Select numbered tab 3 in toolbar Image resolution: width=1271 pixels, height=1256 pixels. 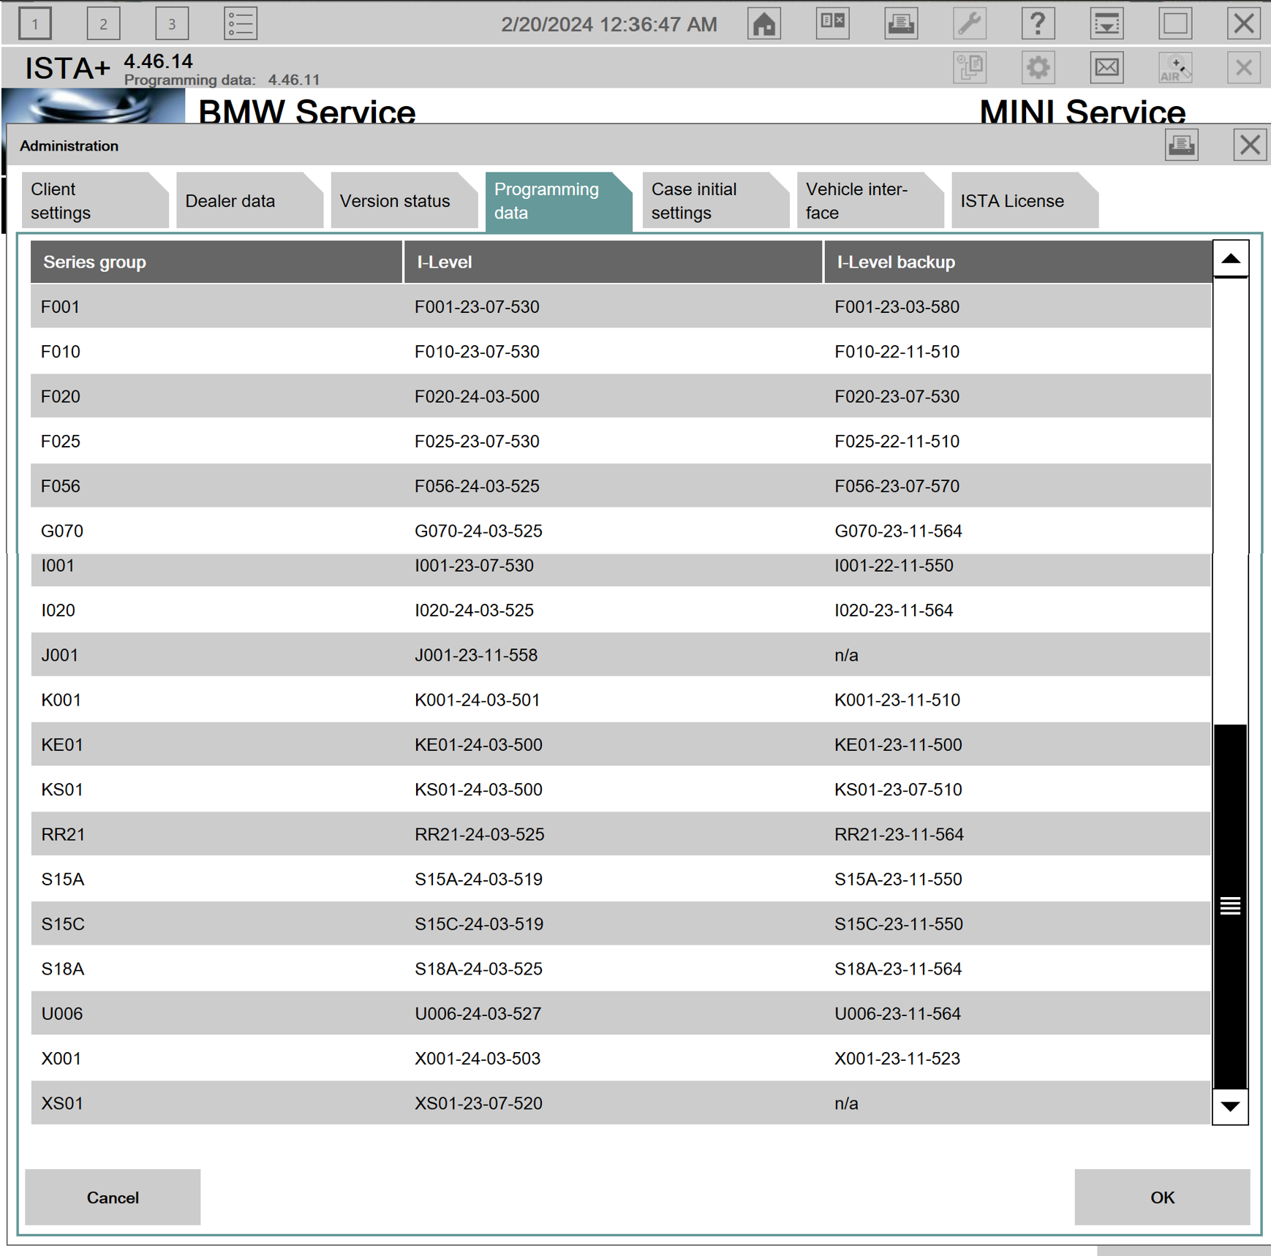pos(172,24)
